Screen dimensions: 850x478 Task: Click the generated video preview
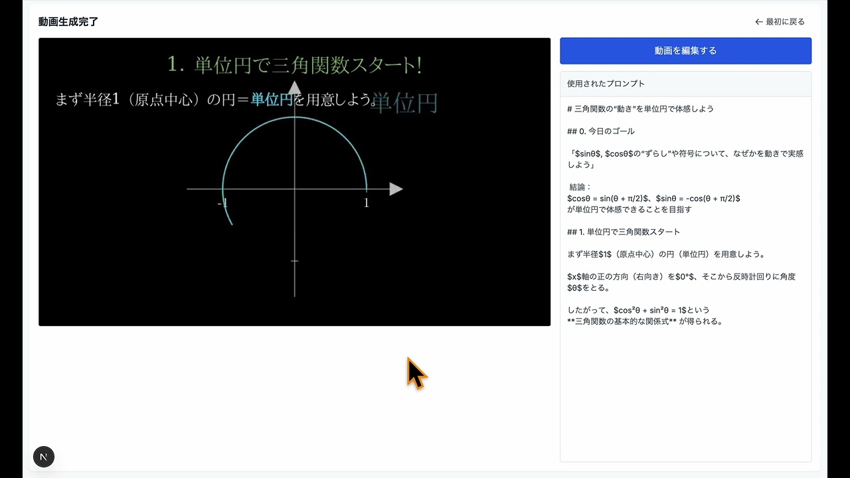pos(294,182)
